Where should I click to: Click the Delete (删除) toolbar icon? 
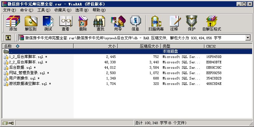pyautogui.click(x=83, y=23)
